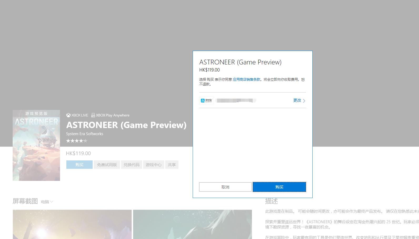Screen dimensions: 419x239
Task: Click the 兑换代码 button
Action: pyautogui.click(x=132, y=165)
